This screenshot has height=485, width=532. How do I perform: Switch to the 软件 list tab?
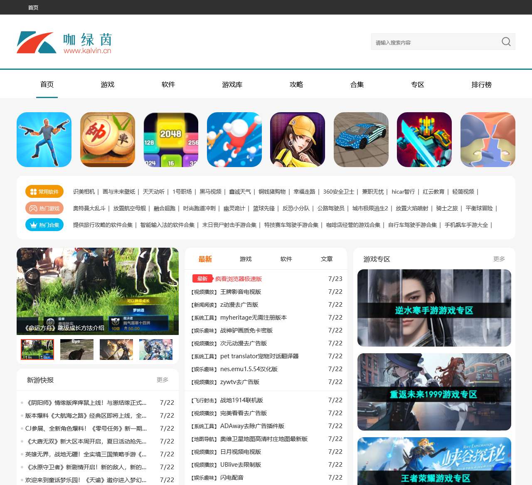coord(286,259)
